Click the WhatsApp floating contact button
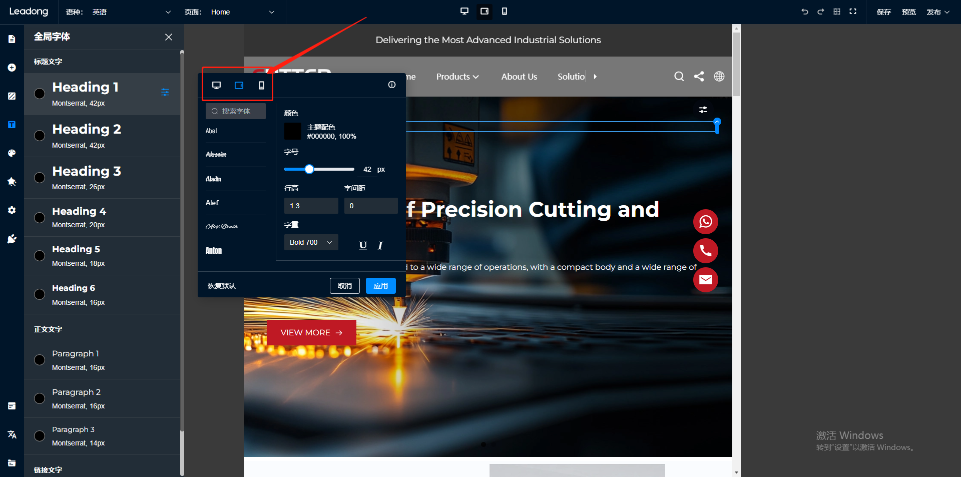This screenshot has height=477, width=961. (x=705, y=221)
